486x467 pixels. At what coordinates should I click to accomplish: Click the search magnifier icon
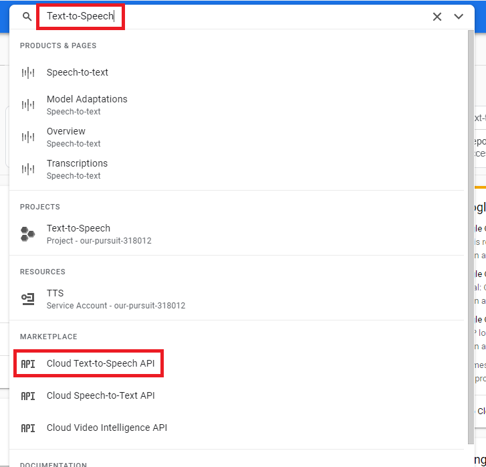pyautogui.click(x=27, y=17)
